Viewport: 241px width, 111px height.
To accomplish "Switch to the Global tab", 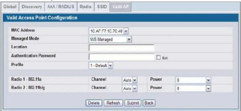I will (10, 7).
